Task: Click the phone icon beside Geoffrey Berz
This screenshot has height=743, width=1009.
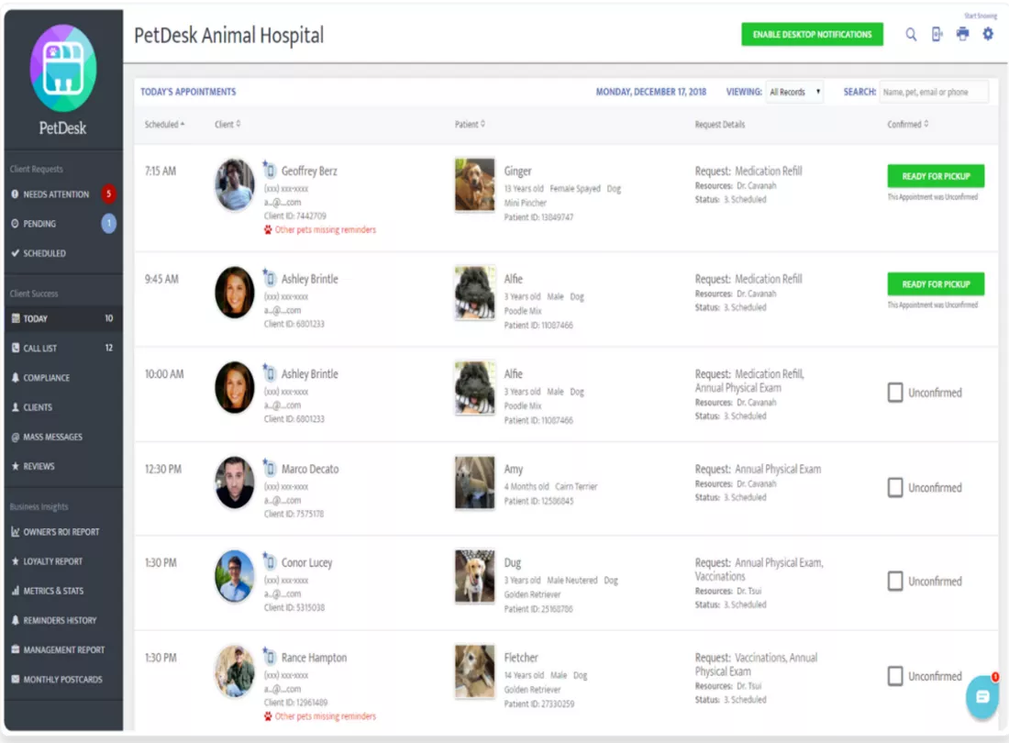Action: tap(270, 170)
